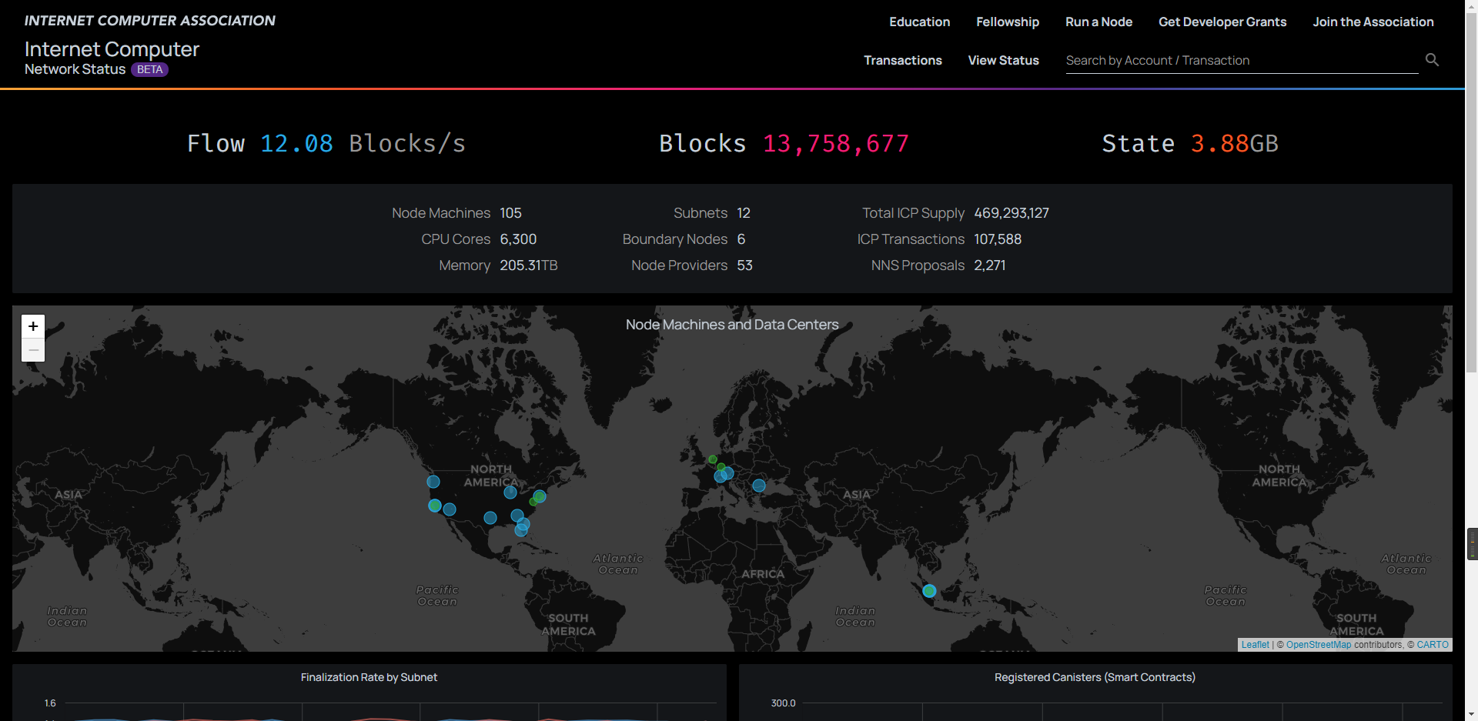Click the page scrollbar up arrow
The image size is (1478, 721).
point(1472,6)
